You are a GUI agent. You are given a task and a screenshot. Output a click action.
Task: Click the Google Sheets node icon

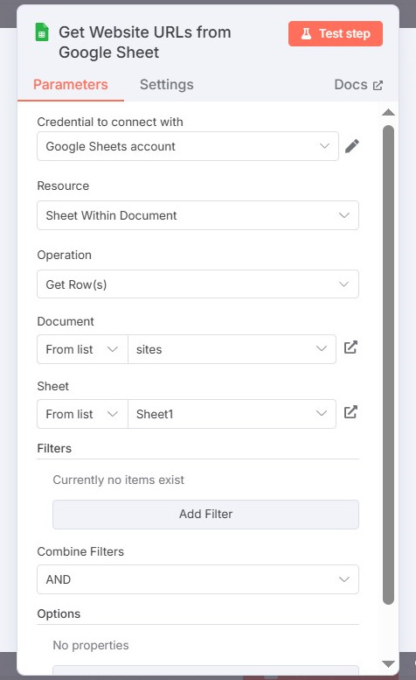[x=42, y=32]
